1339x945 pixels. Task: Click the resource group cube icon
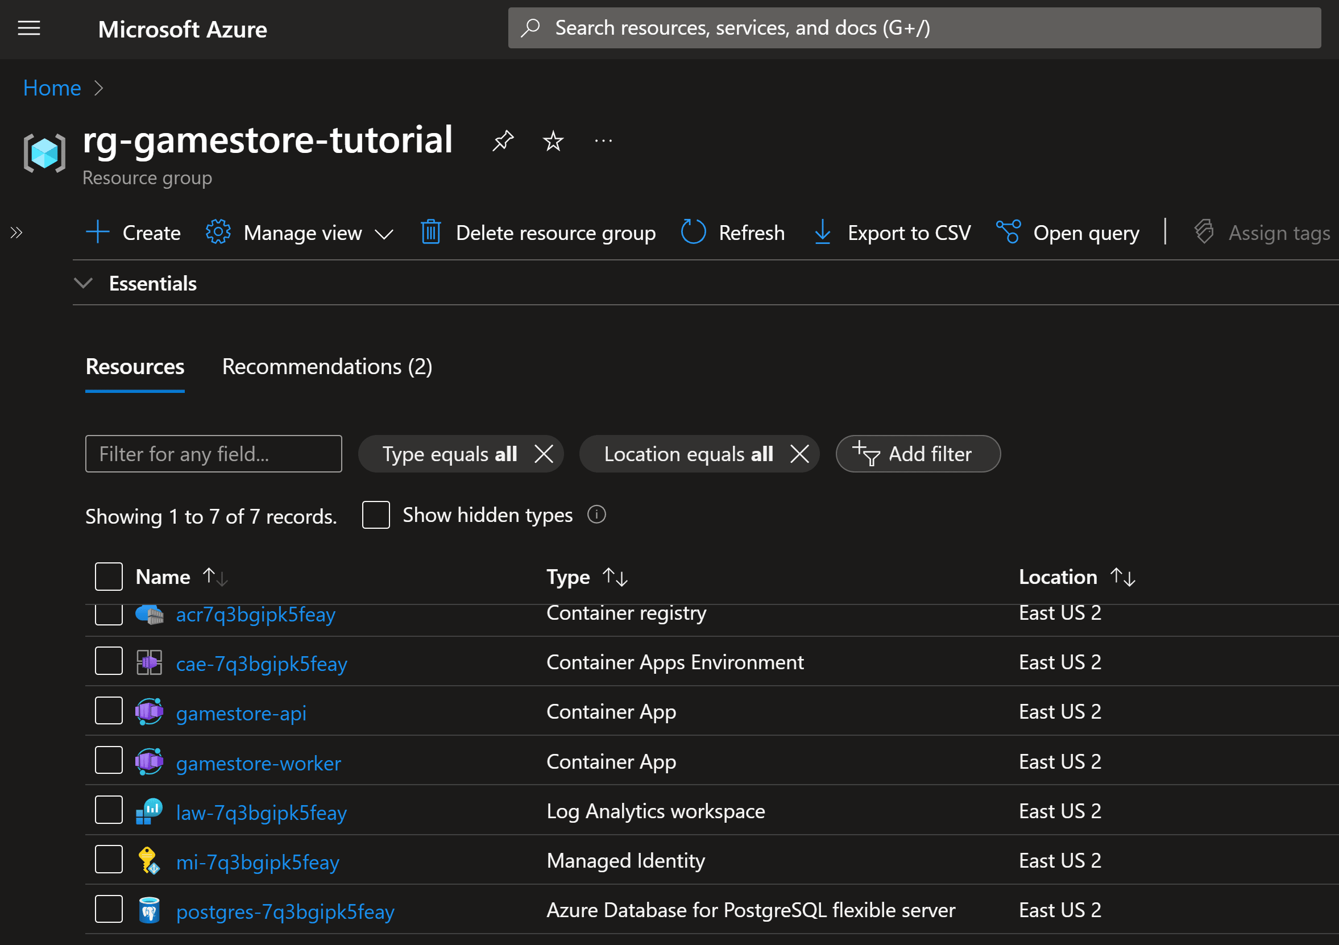tap(44, 153)
